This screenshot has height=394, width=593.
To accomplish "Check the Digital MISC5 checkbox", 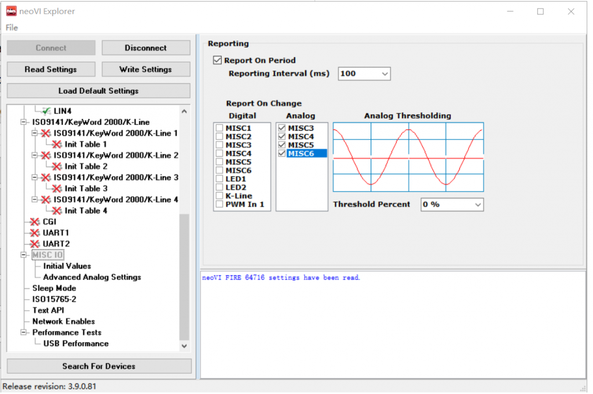I will pos(219,162).
